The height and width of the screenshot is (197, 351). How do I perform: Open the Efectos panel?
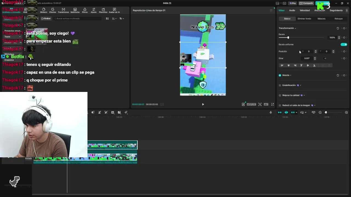[x=53, y=10]
